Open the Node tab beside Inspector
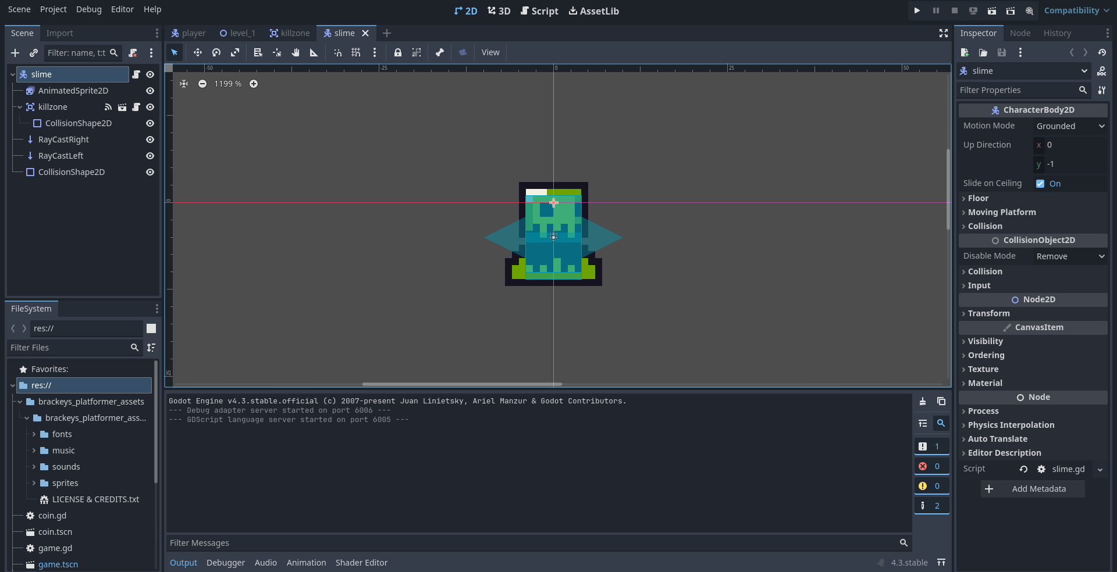Image resolution: width=1117 pixels, height=572 pixels. coord(1020,33)
